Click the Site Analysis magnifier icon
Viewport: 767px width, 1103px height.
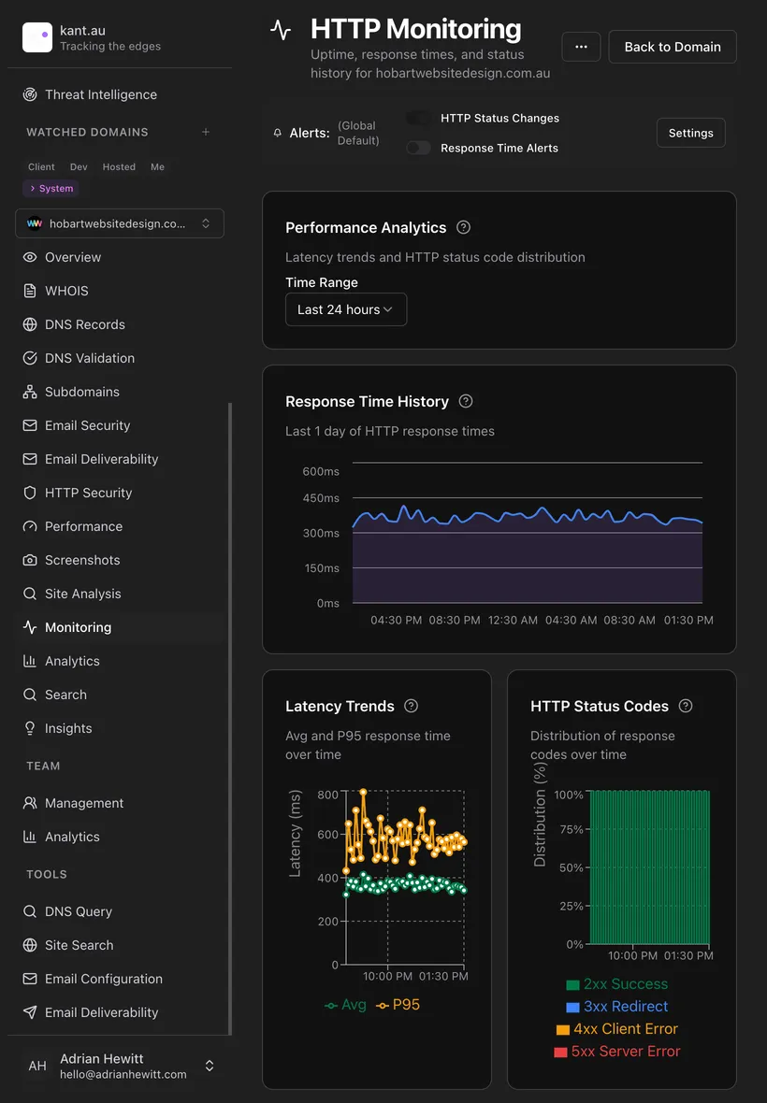(x=30, y=594)
